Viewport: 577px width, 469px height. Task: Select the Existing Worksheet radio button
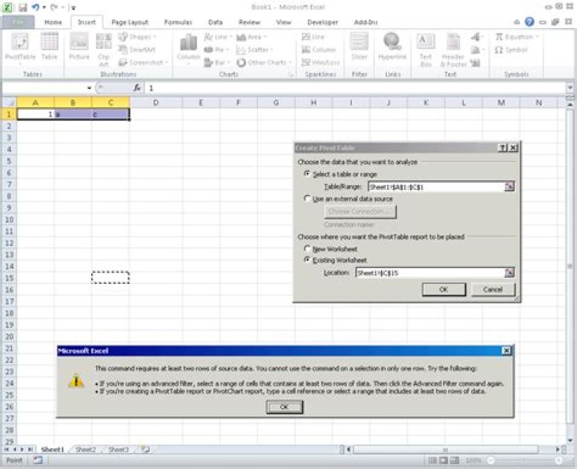click(307, 260)
